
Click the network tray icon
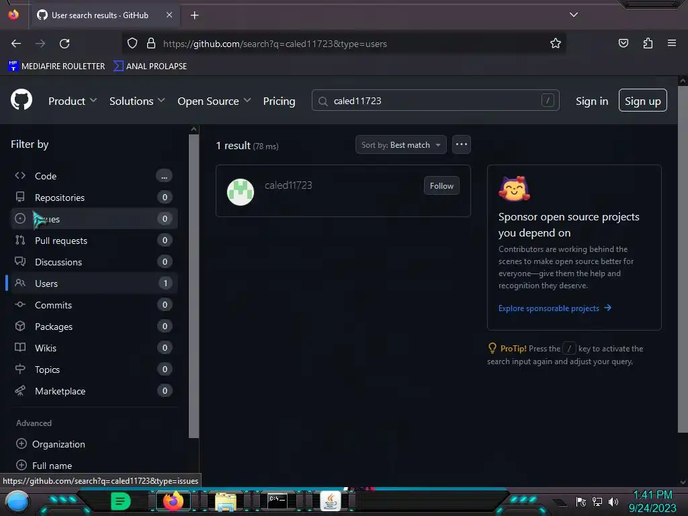coord(597,501)
